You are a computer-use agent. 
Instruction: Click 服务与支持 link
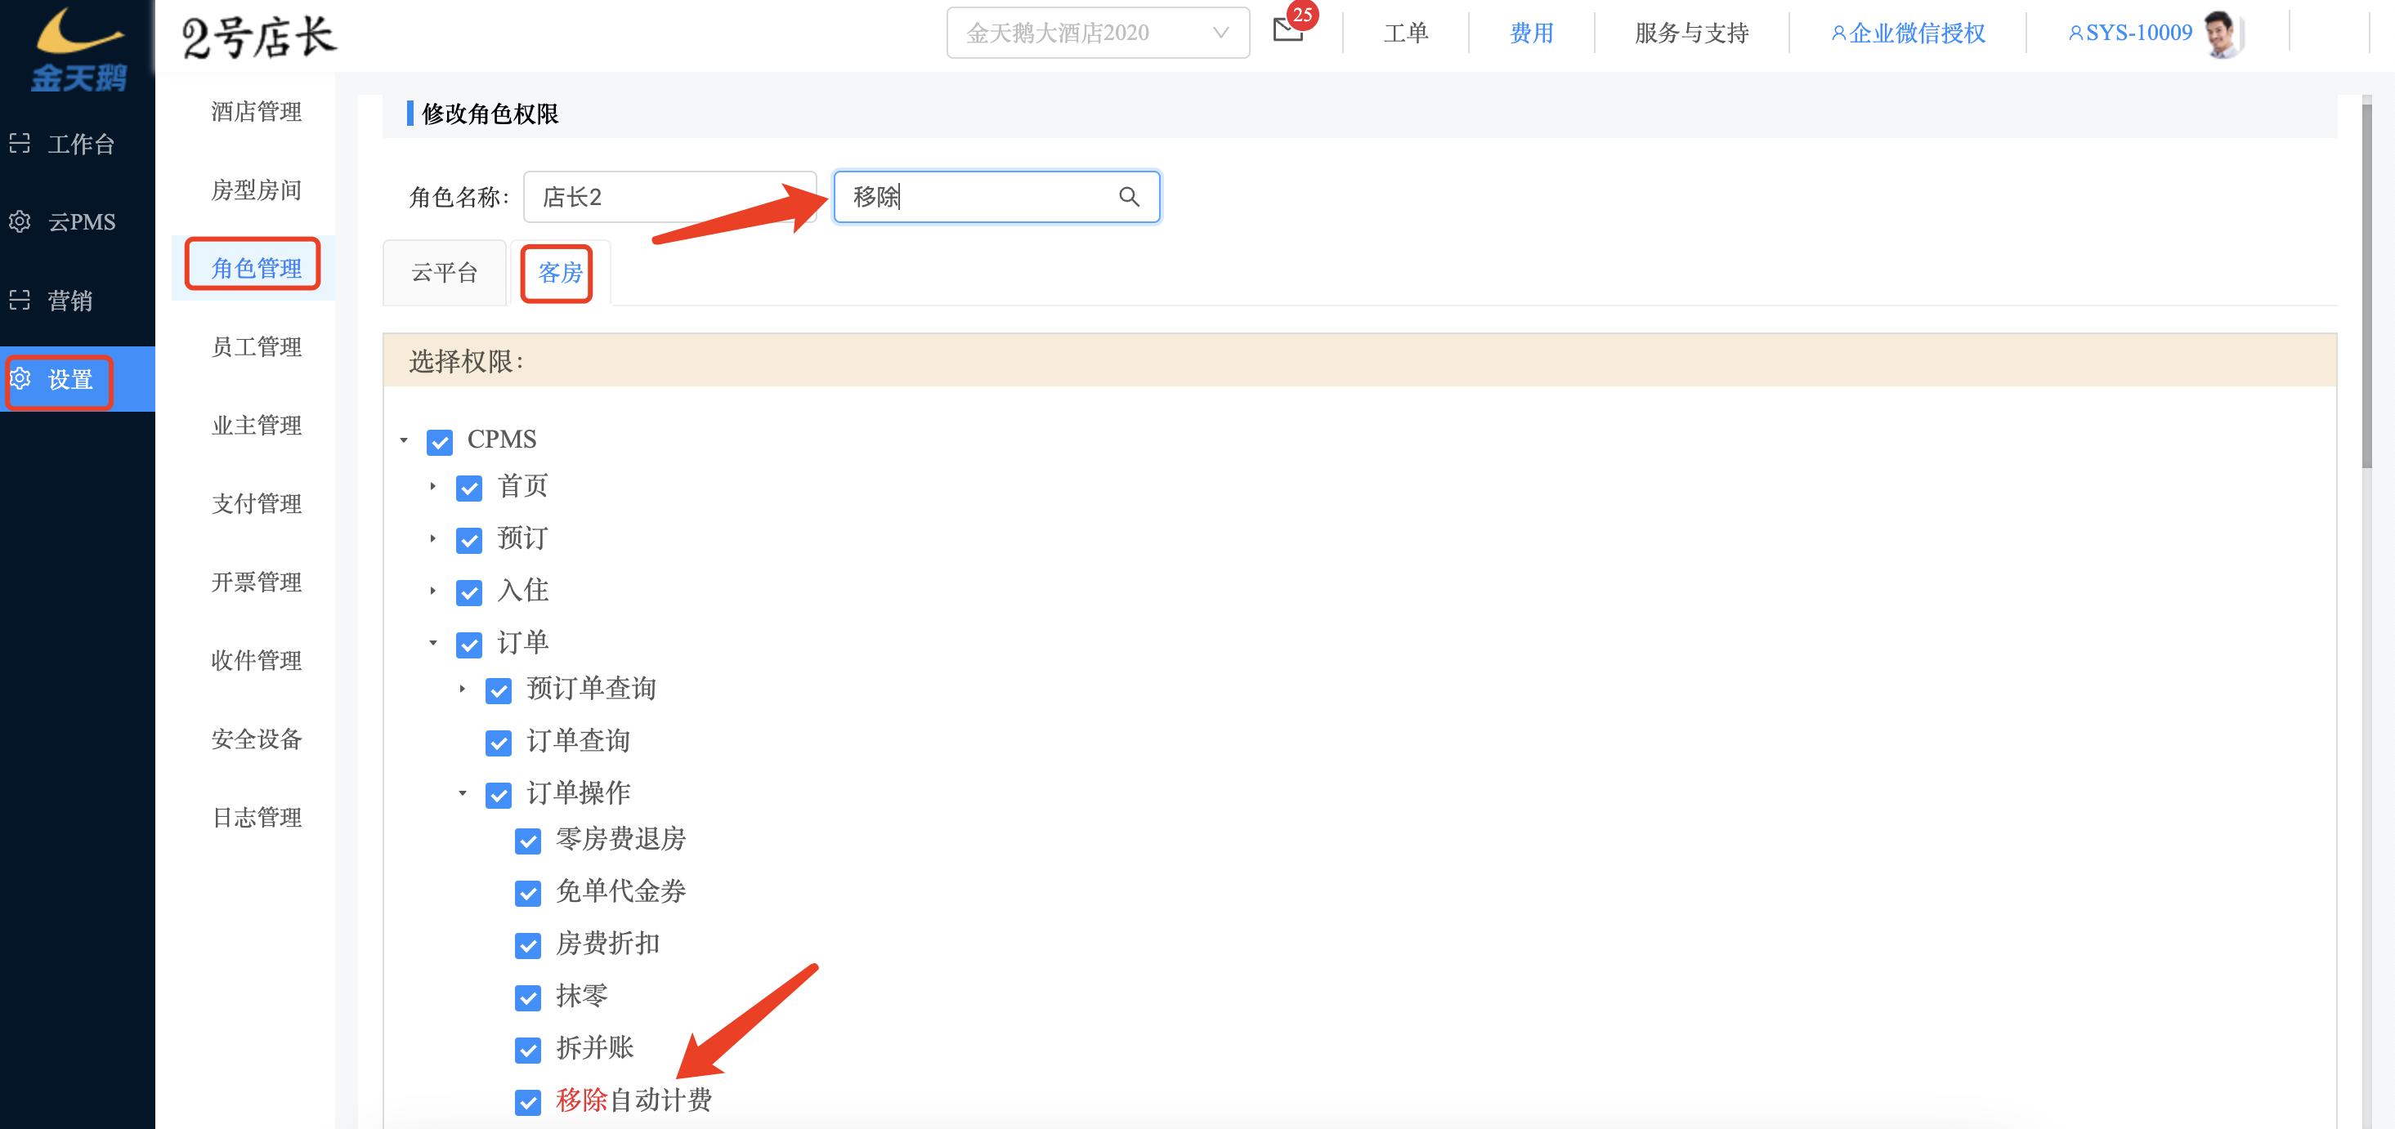tap(1691, 33)
